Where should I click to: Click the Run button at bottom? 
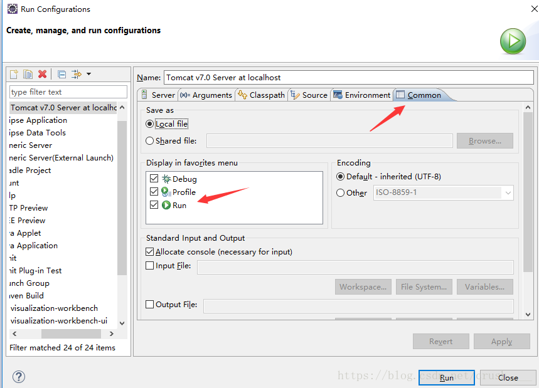click(x=447, y=378)
